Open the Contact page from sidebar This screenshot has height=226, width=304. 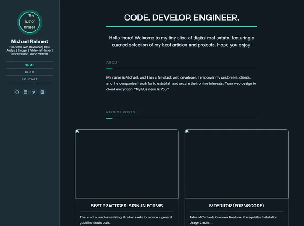[30, 79]
